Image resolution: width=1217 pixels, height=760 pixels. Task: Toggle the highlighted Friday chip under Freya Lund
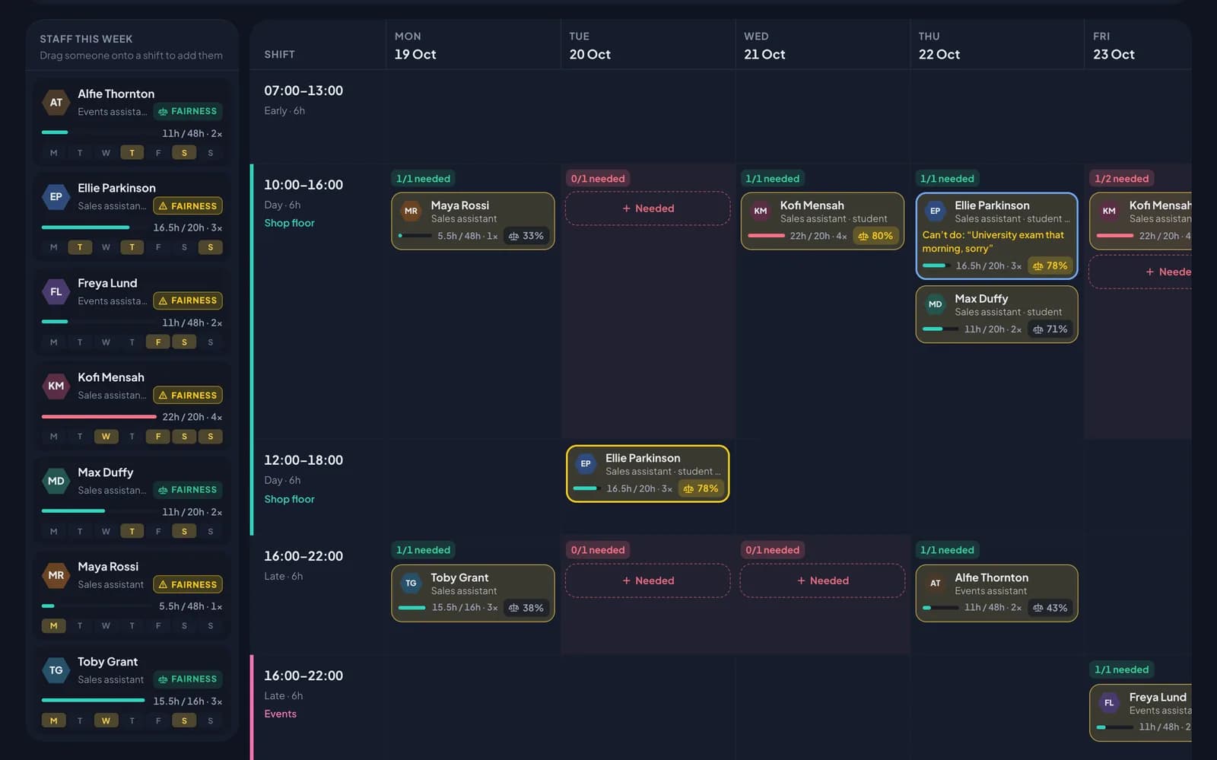[158, 342]
